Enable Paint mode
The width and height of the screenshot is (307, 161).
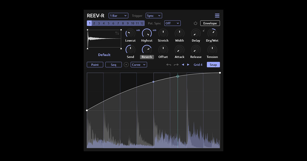[95, 65]
